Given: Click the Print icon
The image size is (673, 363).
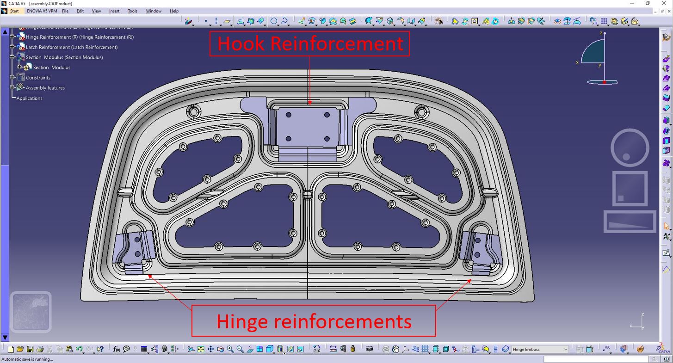Looking at the screenshot, I should click(40, 349).
